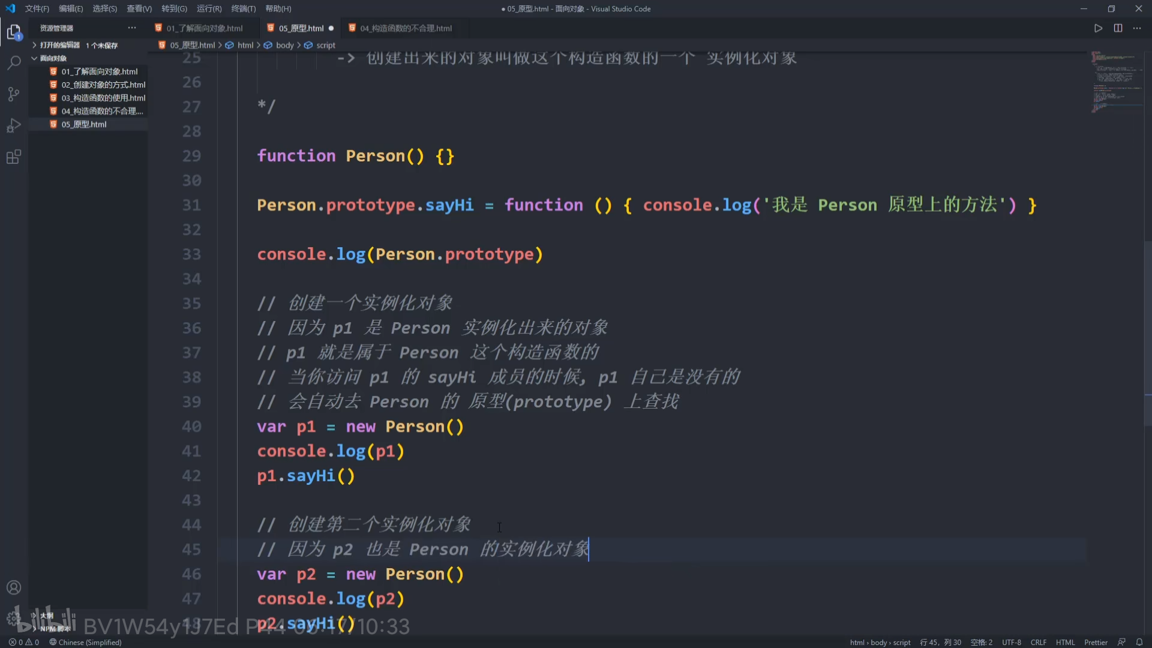
Task: Open the Run and Debug view
Action: click(14, 125)
